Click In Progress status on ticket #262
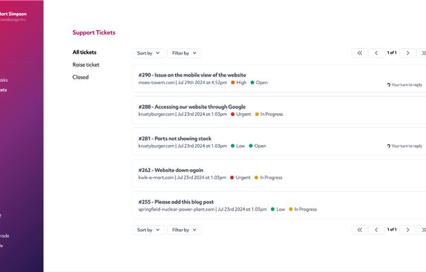 (x=271, y=177)
